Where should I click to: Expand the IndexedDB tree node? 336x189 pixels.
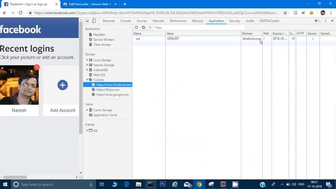[x=87, y=70]
